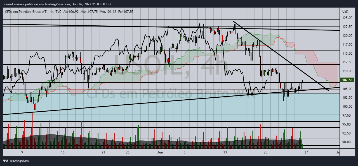
Task: Select the 125.00 price axis label
Action: (347, 18)
